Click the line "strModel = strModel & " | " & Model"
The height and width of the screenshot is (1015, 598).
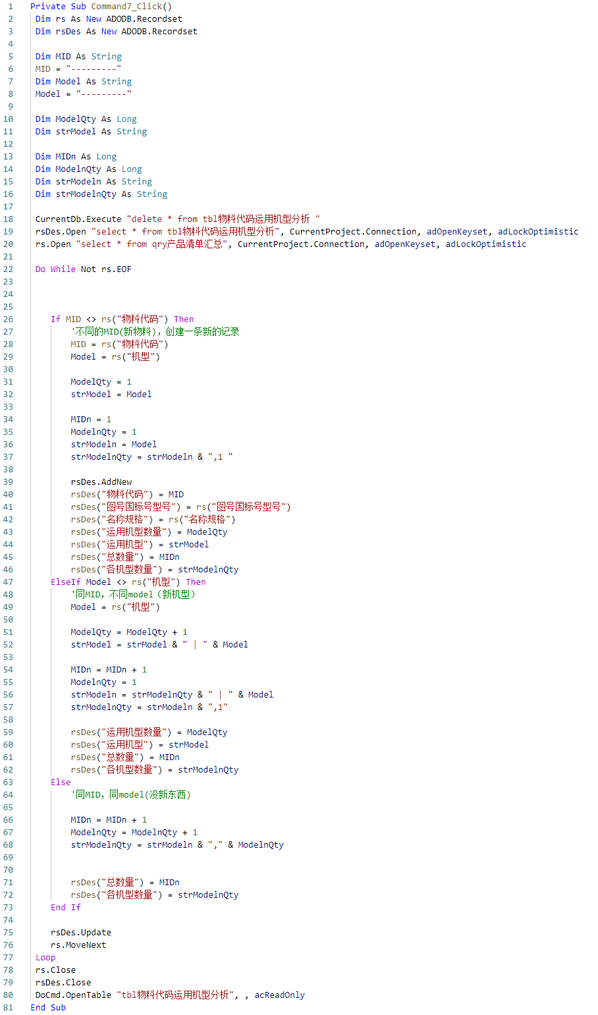coord(159,645)
